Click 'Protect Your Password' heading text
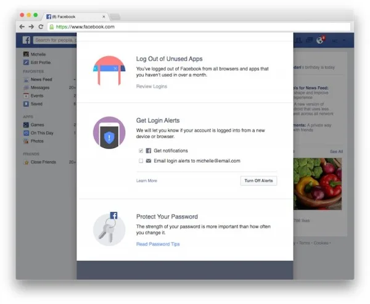370x304 pixels. point(167,216)
